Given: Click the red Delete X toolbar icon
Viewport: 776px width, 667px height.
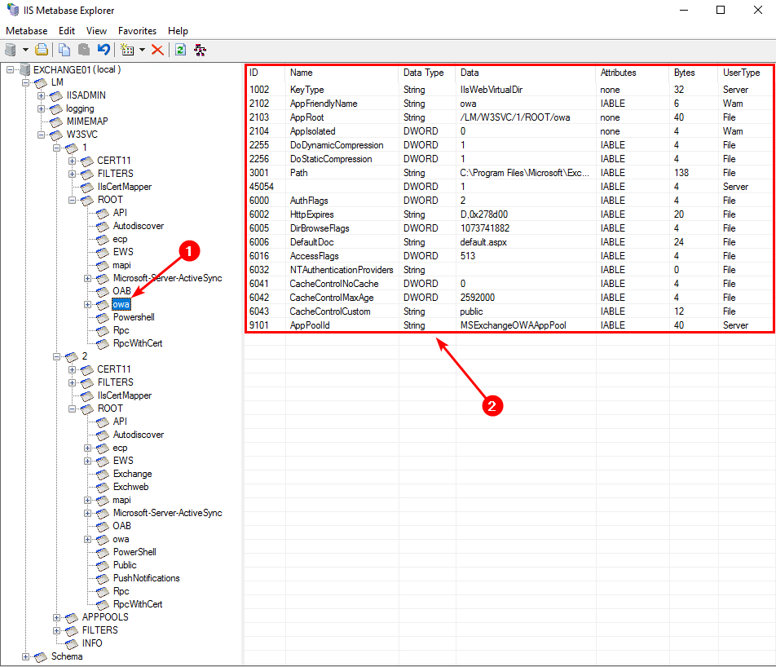Looking at the screenshot, I should [157, 50].
